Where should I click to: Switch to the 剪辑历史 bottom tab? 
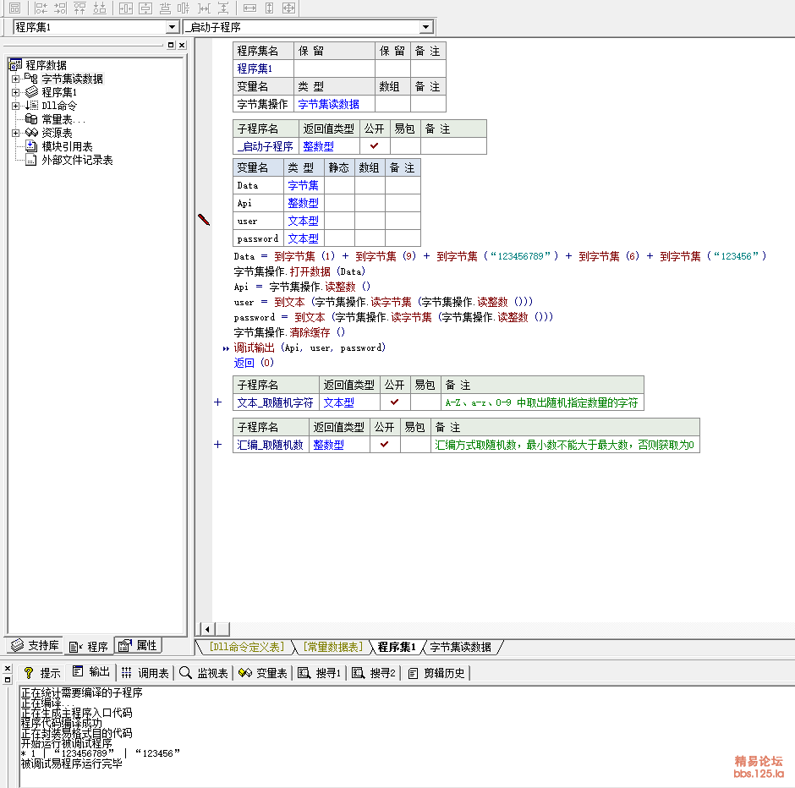[x=436, y=672]
